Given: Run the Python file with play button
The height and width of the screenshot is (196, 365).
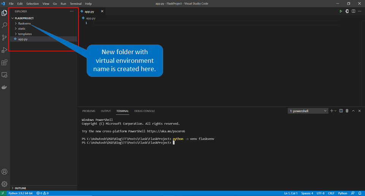Looking at the screenshot, I should (x=341, y=11).
